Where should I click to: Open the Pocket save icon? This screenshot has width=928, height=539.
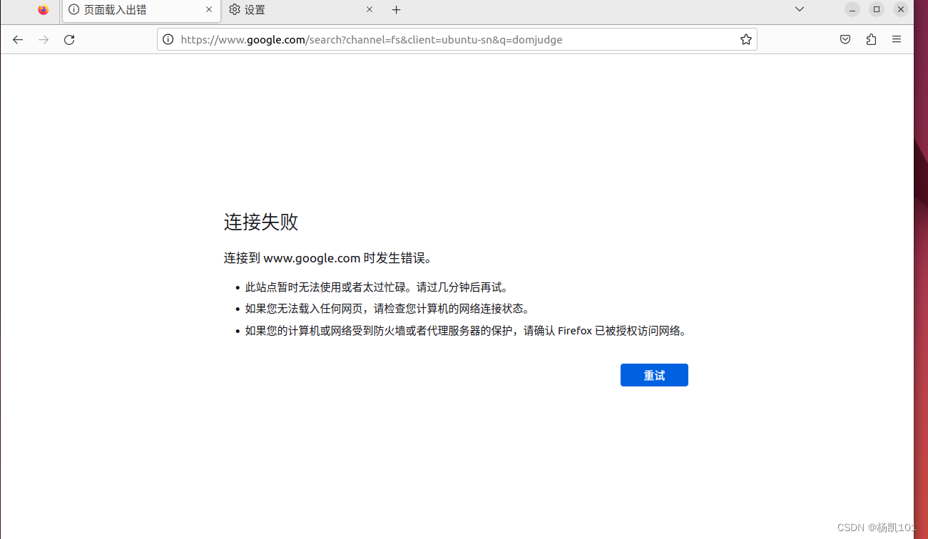(845, 40)
